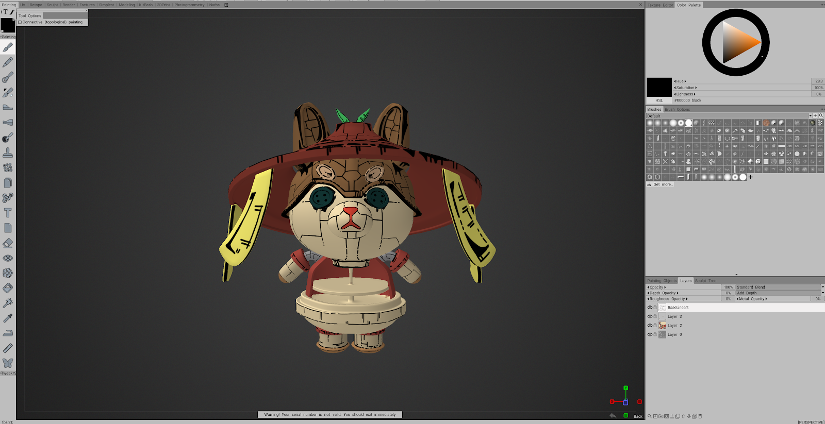The height and width of the screenshot is (424, 825).
Task: Toggle the lock on BaseLineart layer
Action: pyautogui.click(x=655, y=308)
